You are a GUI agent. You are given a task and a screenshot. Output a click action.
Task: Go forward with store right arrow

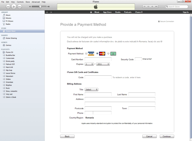51,12
